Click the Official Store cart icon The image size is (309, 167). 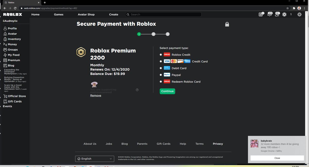coord(5,96)
